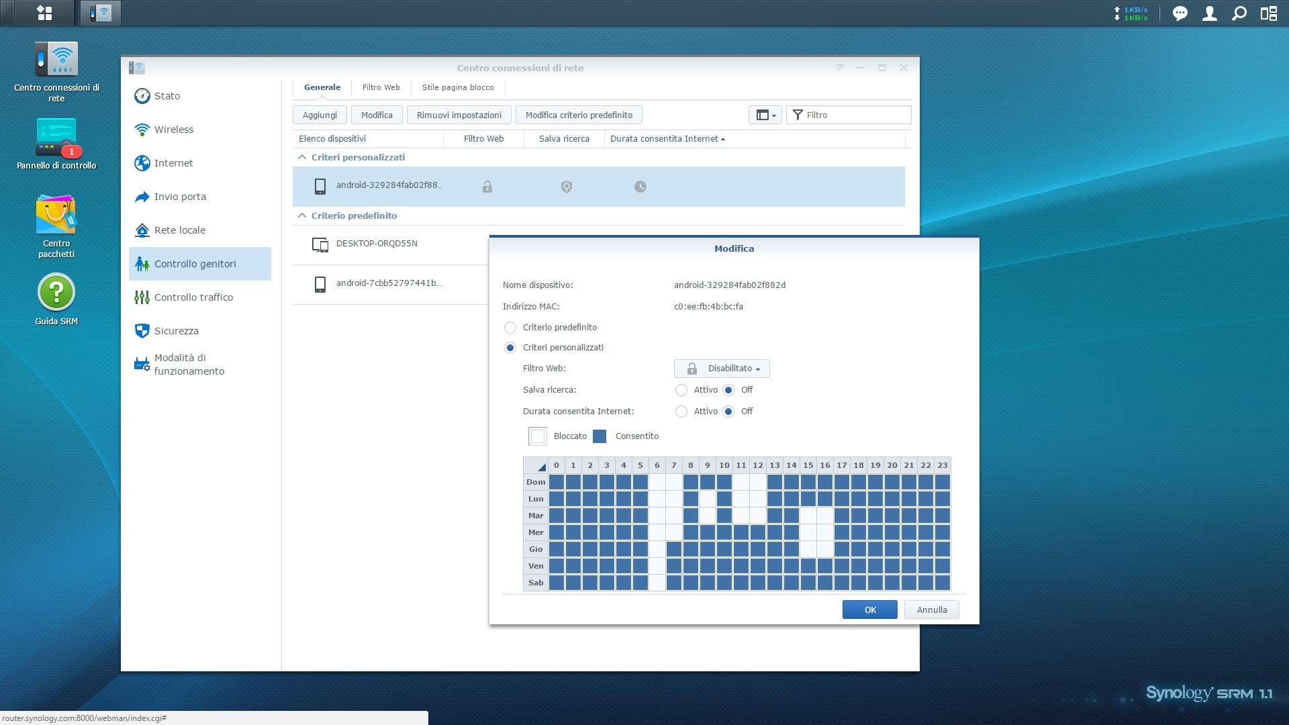Image resolution: width=1289 pixels, height=725 pixels.
Task: Select the Consentito blue color swatch
Action: [600, 436]
